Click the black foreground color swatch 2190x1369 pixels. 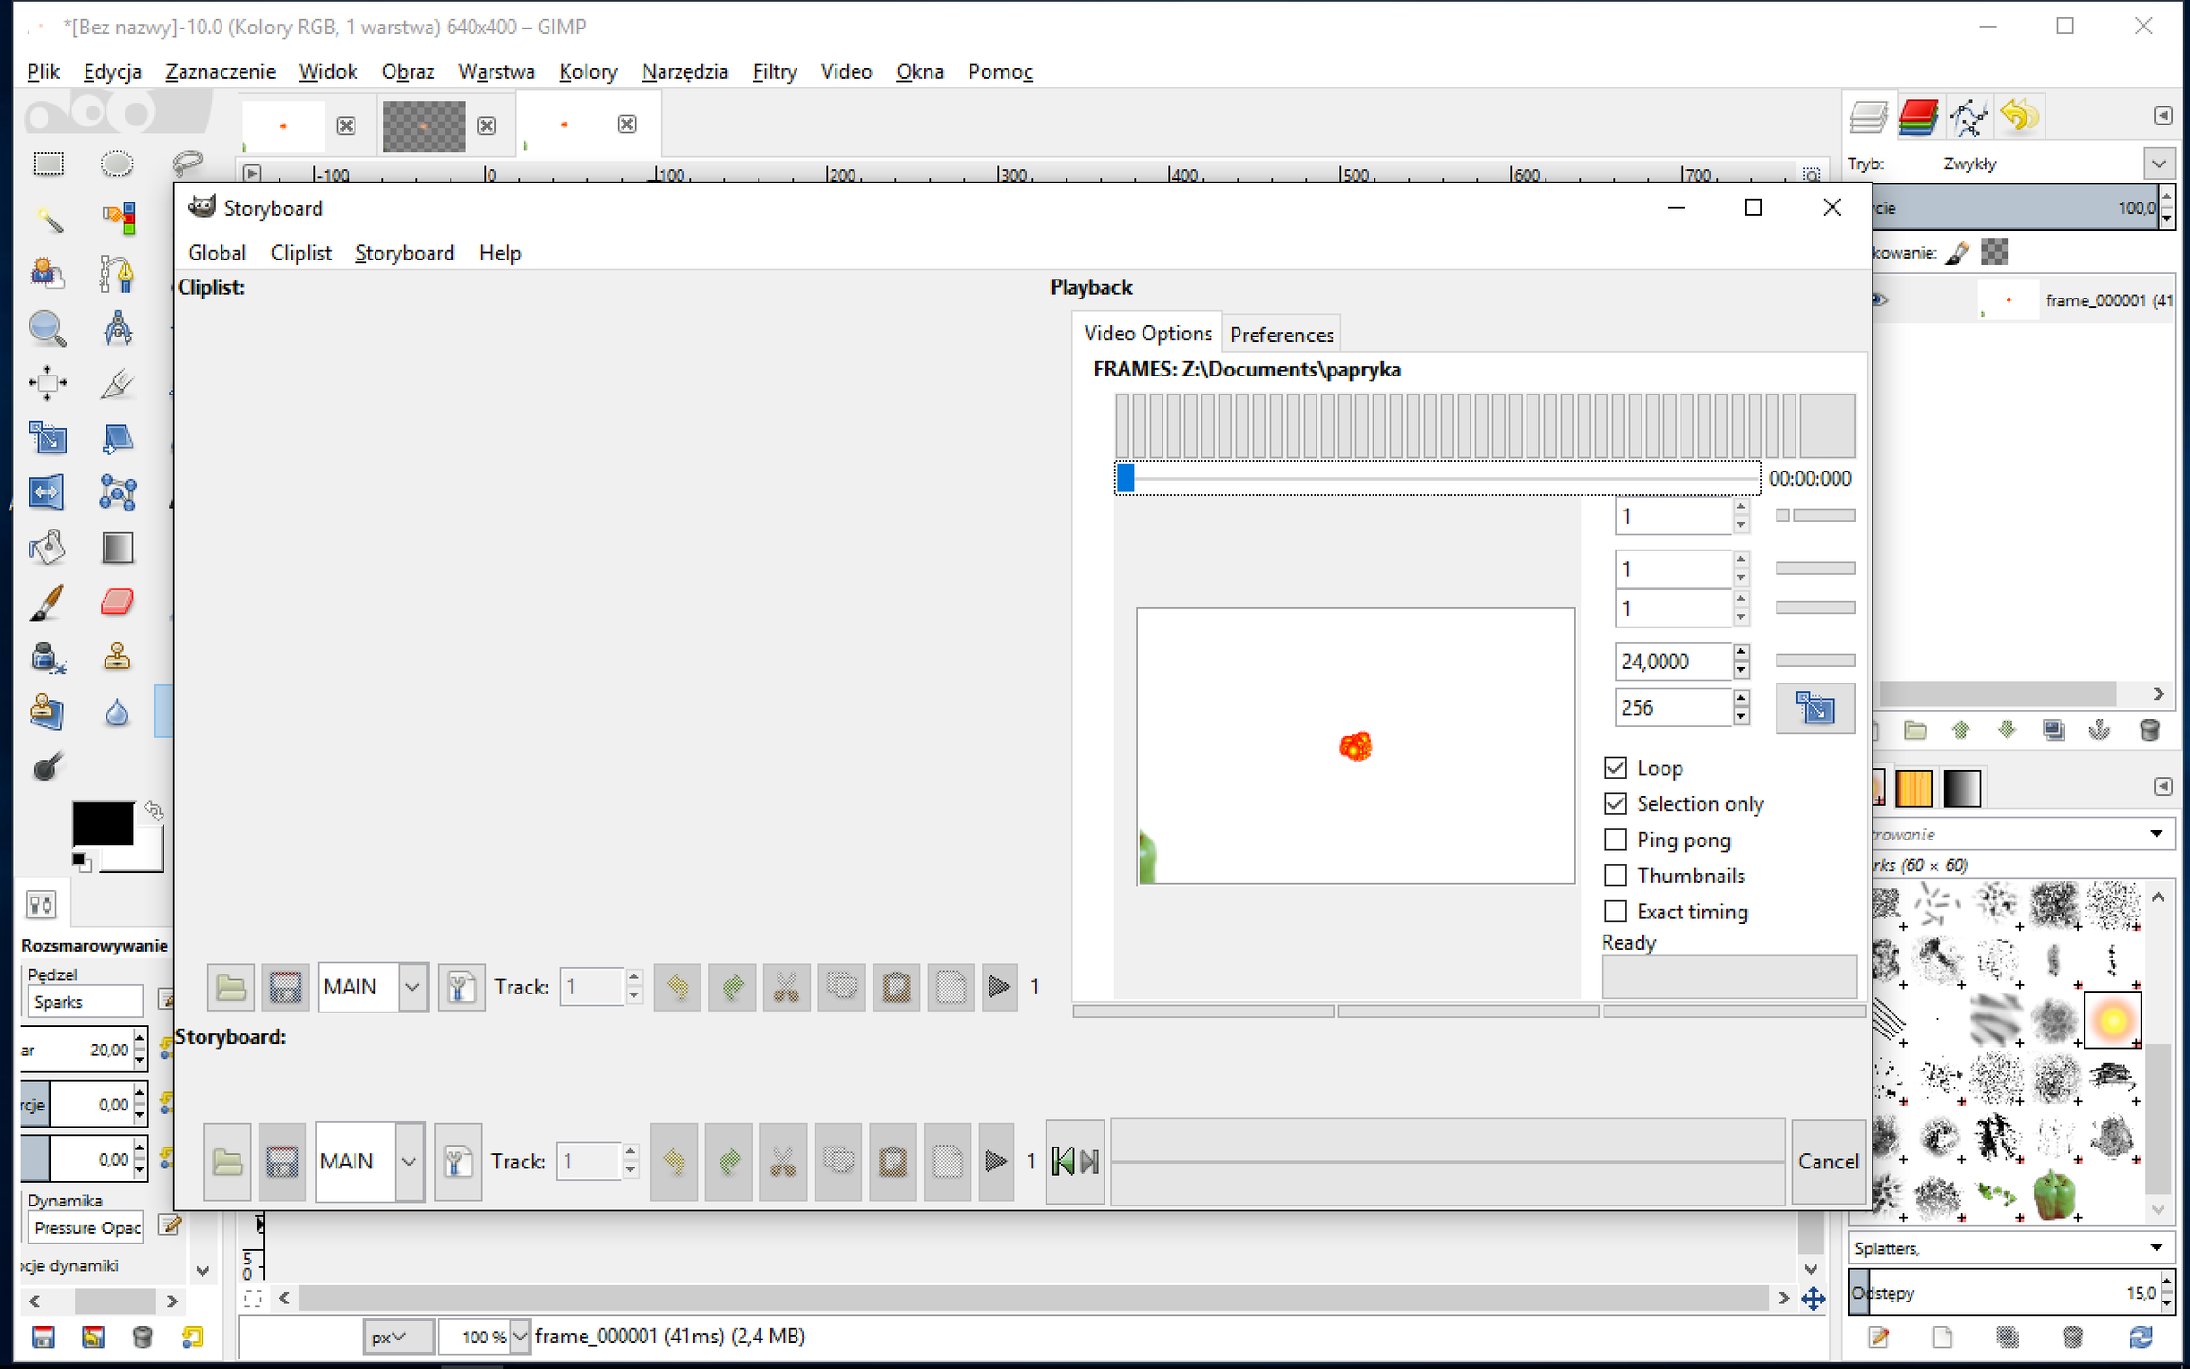pos(103,824)
